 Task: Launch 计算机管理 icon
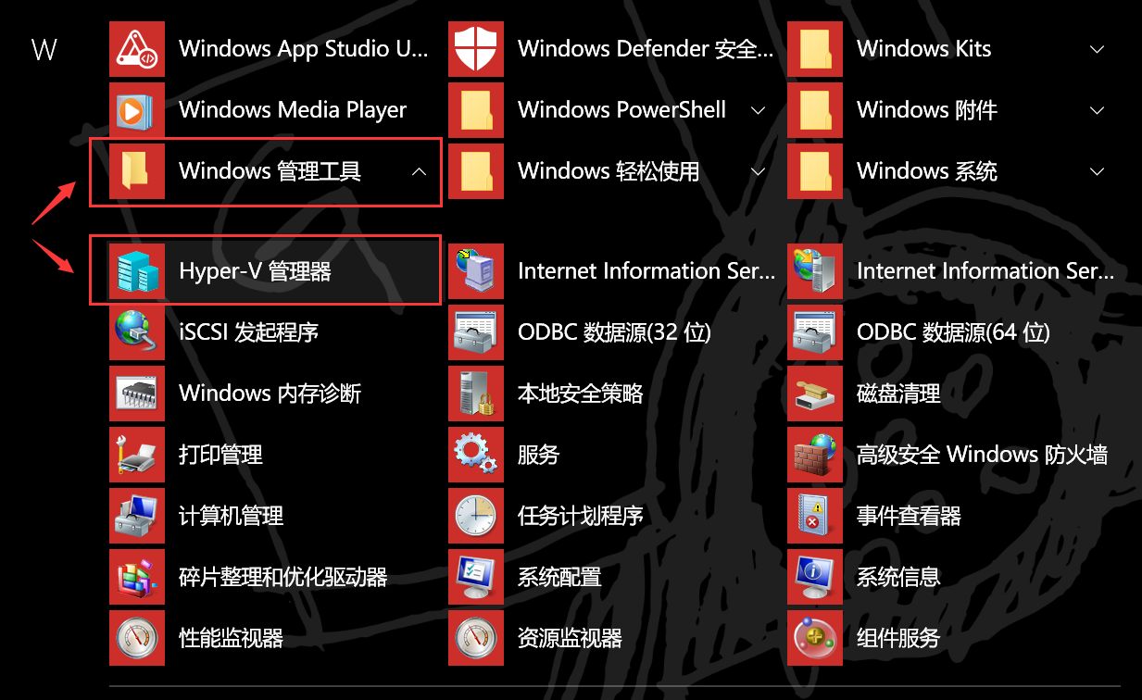point(137,515)
